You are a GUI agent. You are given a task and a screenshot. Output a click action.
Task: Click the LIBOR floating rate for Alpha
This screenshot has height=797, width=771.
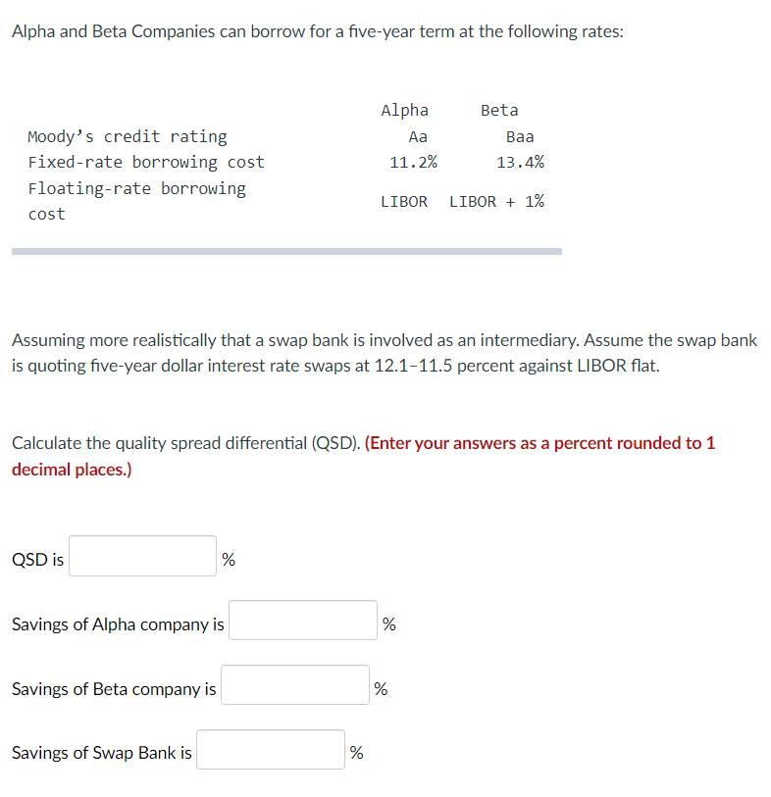(404, 200)
